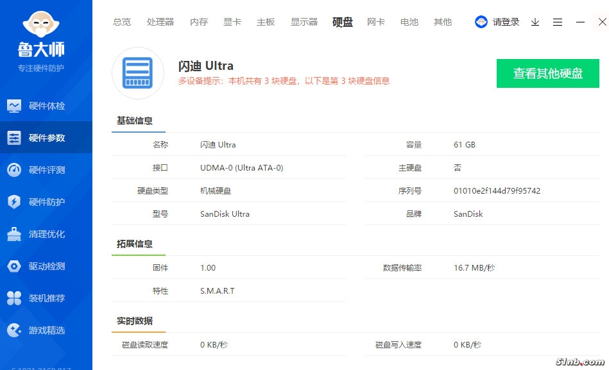Click the 硬件体检 monitor icon in sidebar
The width and height of the screenshot is (609, 370).
click(14, 106)
